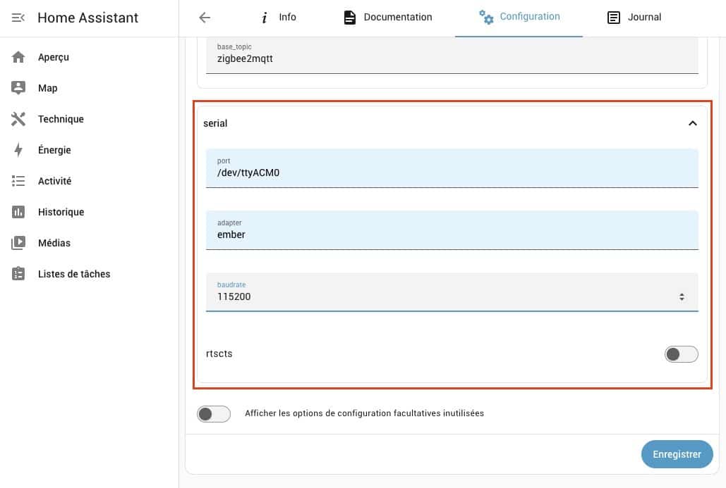Enable the rtscts switch
This screenshot has height=488, width=726.
pos(681,354)
